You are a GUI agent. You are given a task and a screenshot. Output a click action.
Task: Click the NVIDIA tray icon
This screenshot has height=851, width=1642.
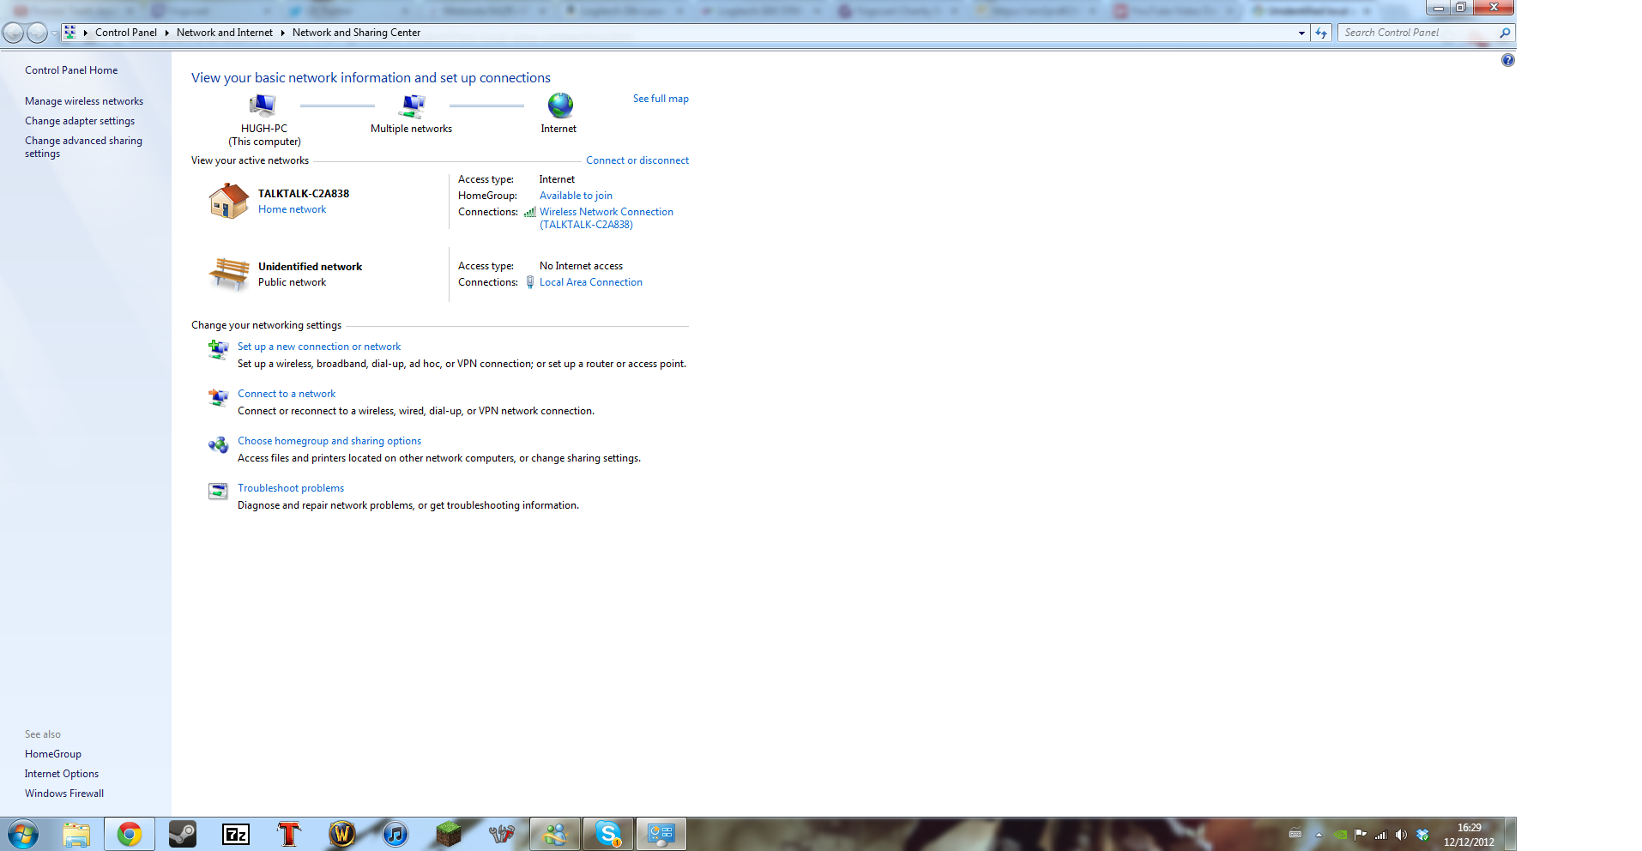point(1340,835)
